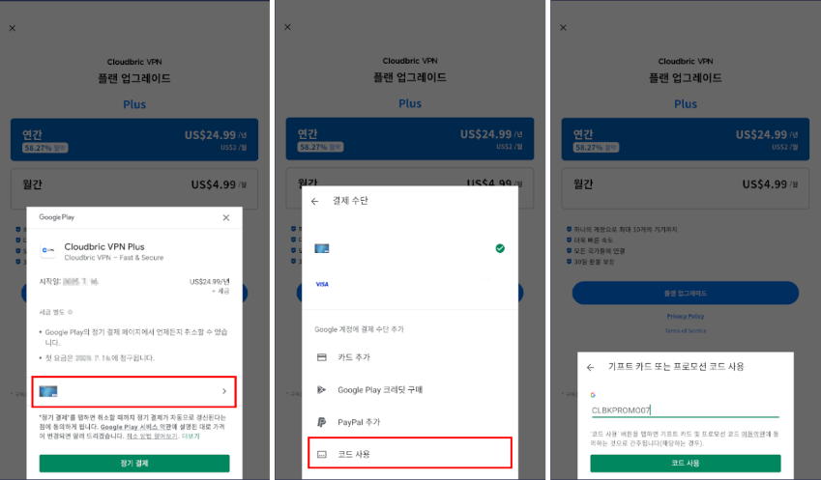
Task: Click the green 정기 결제 subscribe button
Action: [134, 464]
